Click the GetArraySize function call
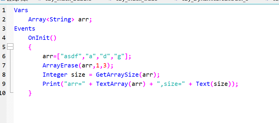Screen dimensions: 279x123 114,75
